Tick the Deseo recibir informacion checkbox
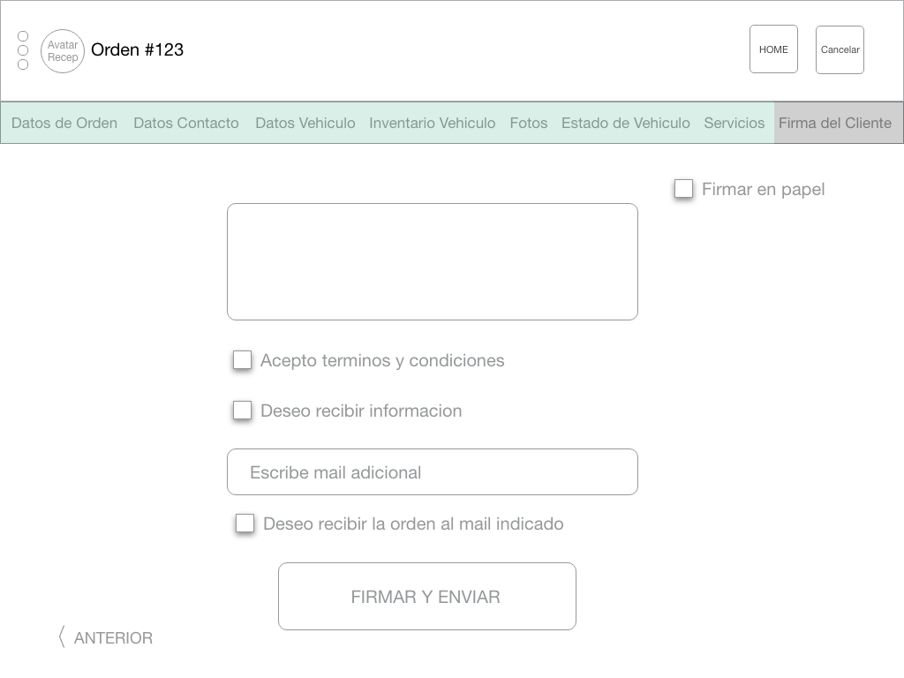 (x=242, y=411)
